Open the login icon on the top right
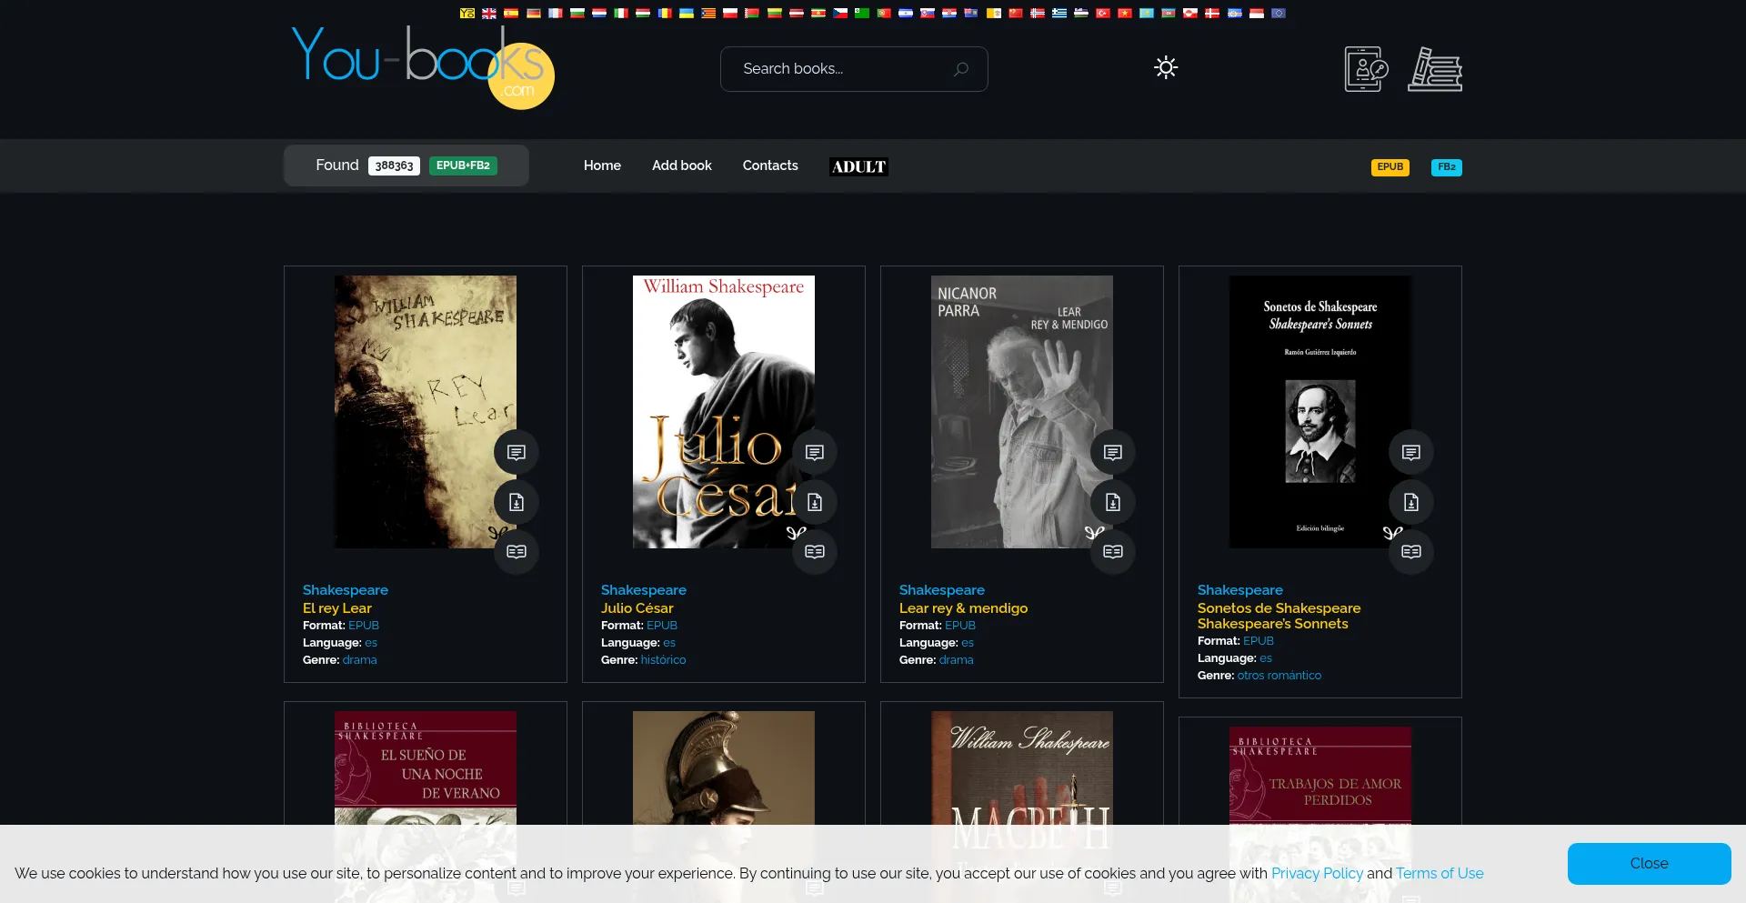1746x903 pixels. [x=1364, y=68]
